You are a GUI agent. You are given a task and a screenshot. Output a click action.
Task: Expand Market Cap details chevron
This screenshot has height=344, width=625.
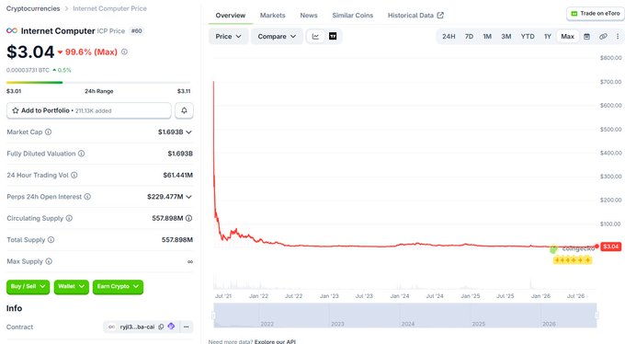(x=189, y=132)
